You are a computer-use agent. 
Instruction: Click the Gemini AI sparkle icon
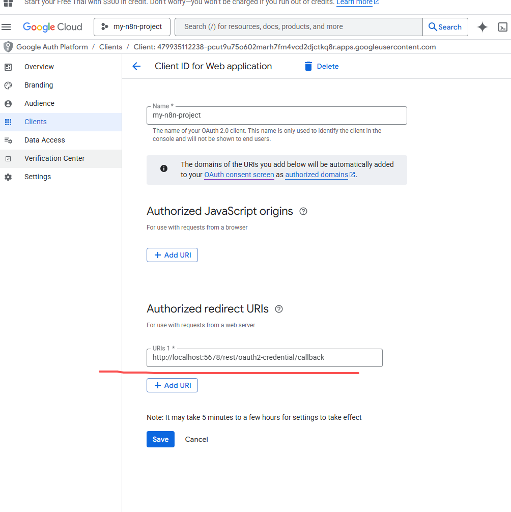(x=482, y=27)
